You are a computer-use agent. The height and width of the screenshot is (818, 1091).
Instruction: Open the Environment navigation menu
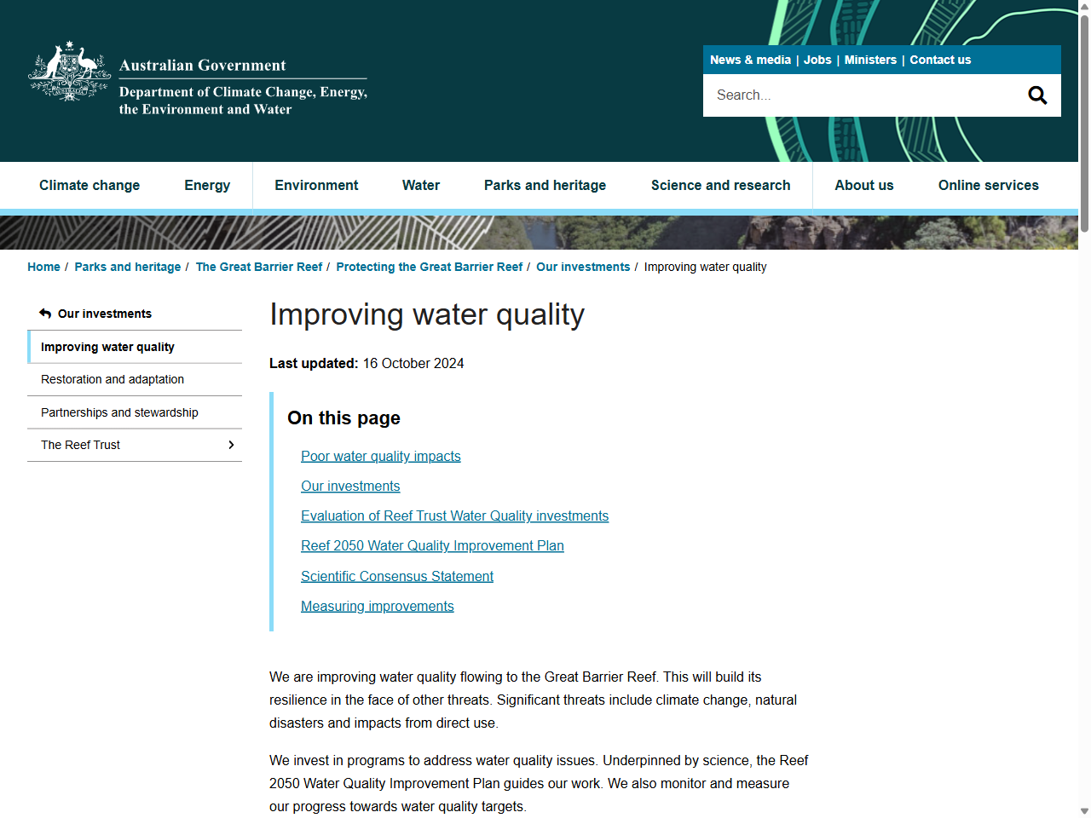316,185
